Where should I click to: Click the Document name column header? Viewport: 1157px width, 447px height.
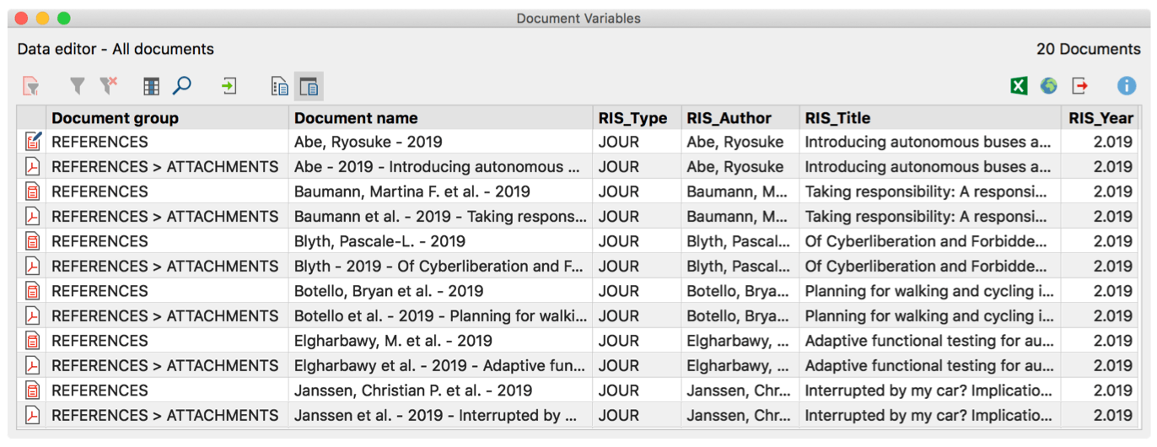(x=356, y=118)
